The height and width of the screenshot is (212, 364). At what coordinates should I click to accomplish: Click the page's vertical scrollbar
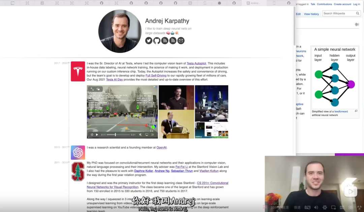[295, 26]
